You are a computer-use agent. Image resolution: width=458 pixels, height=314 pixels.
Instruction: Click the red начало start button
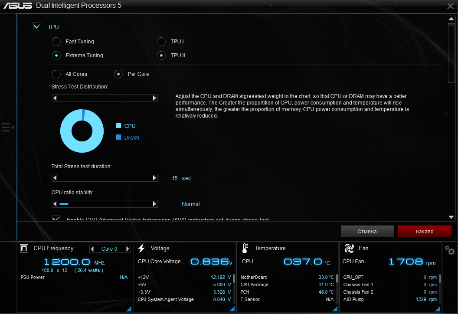pyautogui.click(x=425, y=231)
